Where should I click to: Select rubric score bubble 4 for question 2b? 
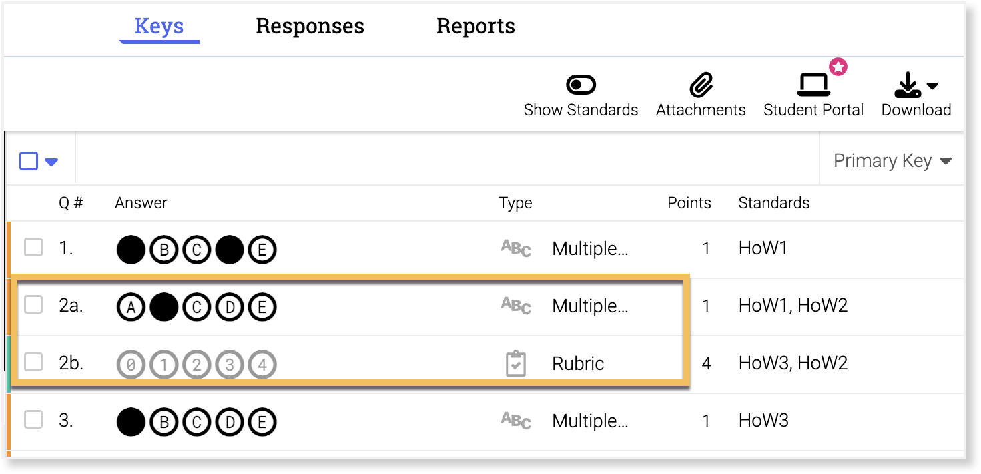pos(262,365)
